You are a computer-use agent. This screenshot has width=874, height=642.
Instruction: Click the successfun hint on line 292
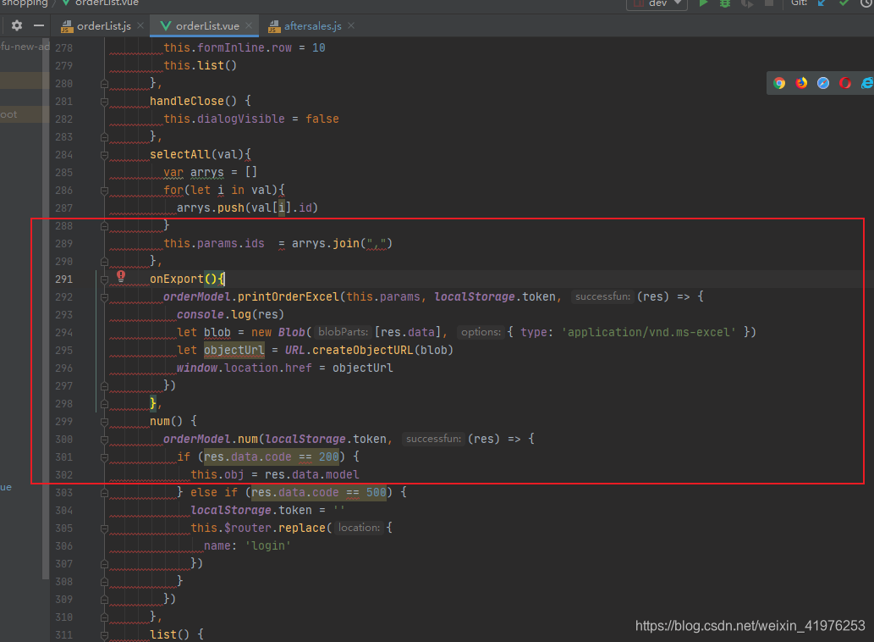pyautogui.click(x=602, y=296)
